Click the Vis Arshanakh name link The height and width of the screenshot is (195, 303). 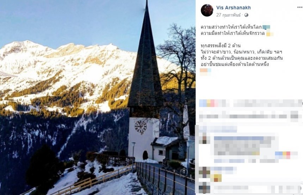click(234, 8)
